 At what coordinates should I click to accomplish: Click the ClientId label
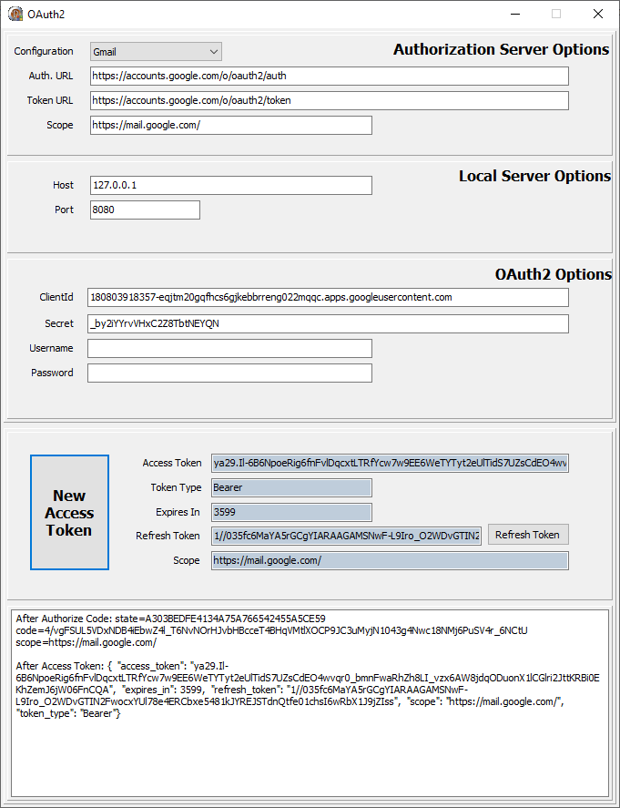point(56,297)
